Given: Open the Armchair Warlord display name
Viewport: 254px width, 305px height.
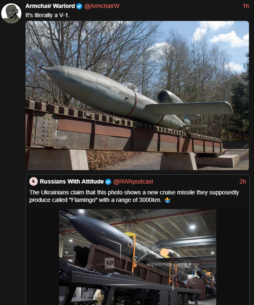Looking at the screenshot, I should pyautogui.click(x=50, y=6).
